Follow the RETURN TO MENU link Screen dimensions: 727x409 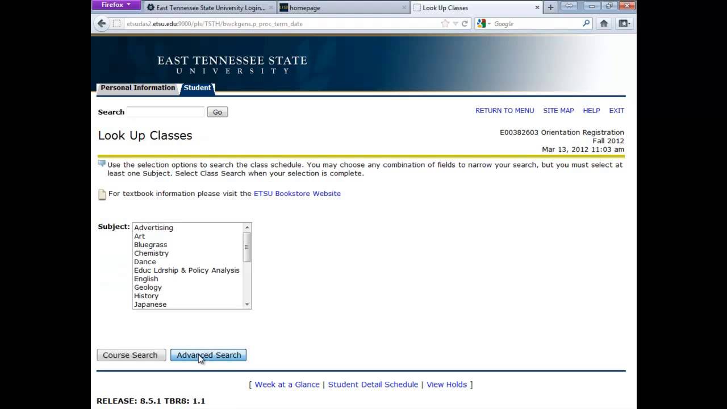(505, 111)
